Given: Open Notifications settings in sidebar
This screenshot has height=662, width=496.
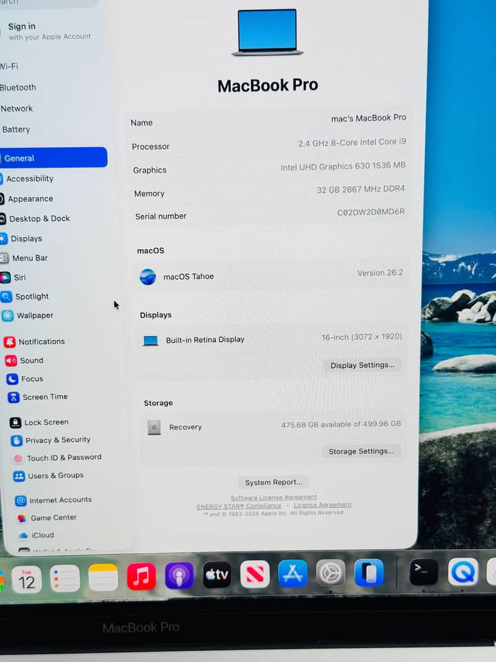Looking at the screenshot, I should [34, 342].
